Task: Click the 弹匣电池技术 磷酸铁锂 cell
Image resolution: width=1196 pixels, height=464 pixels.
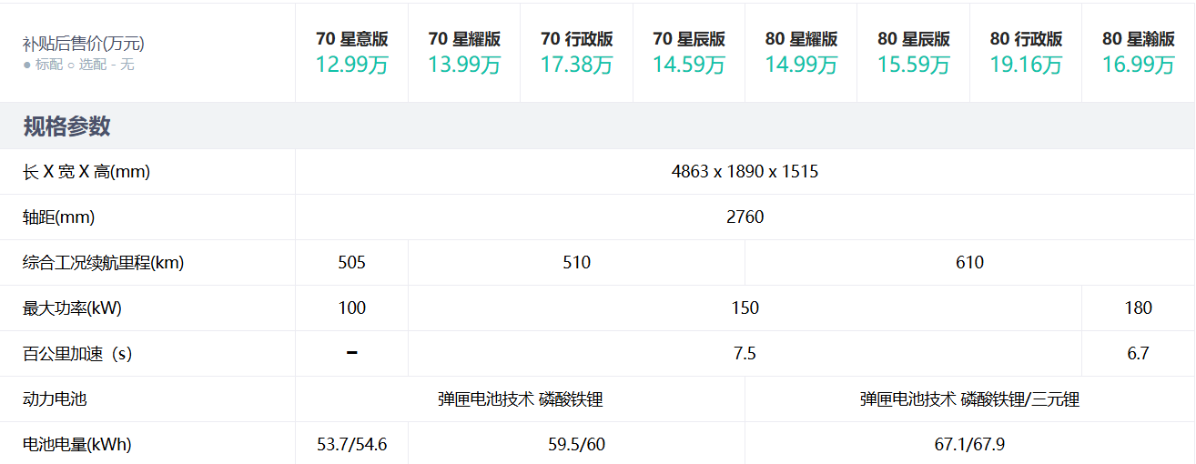Action: 521,398
